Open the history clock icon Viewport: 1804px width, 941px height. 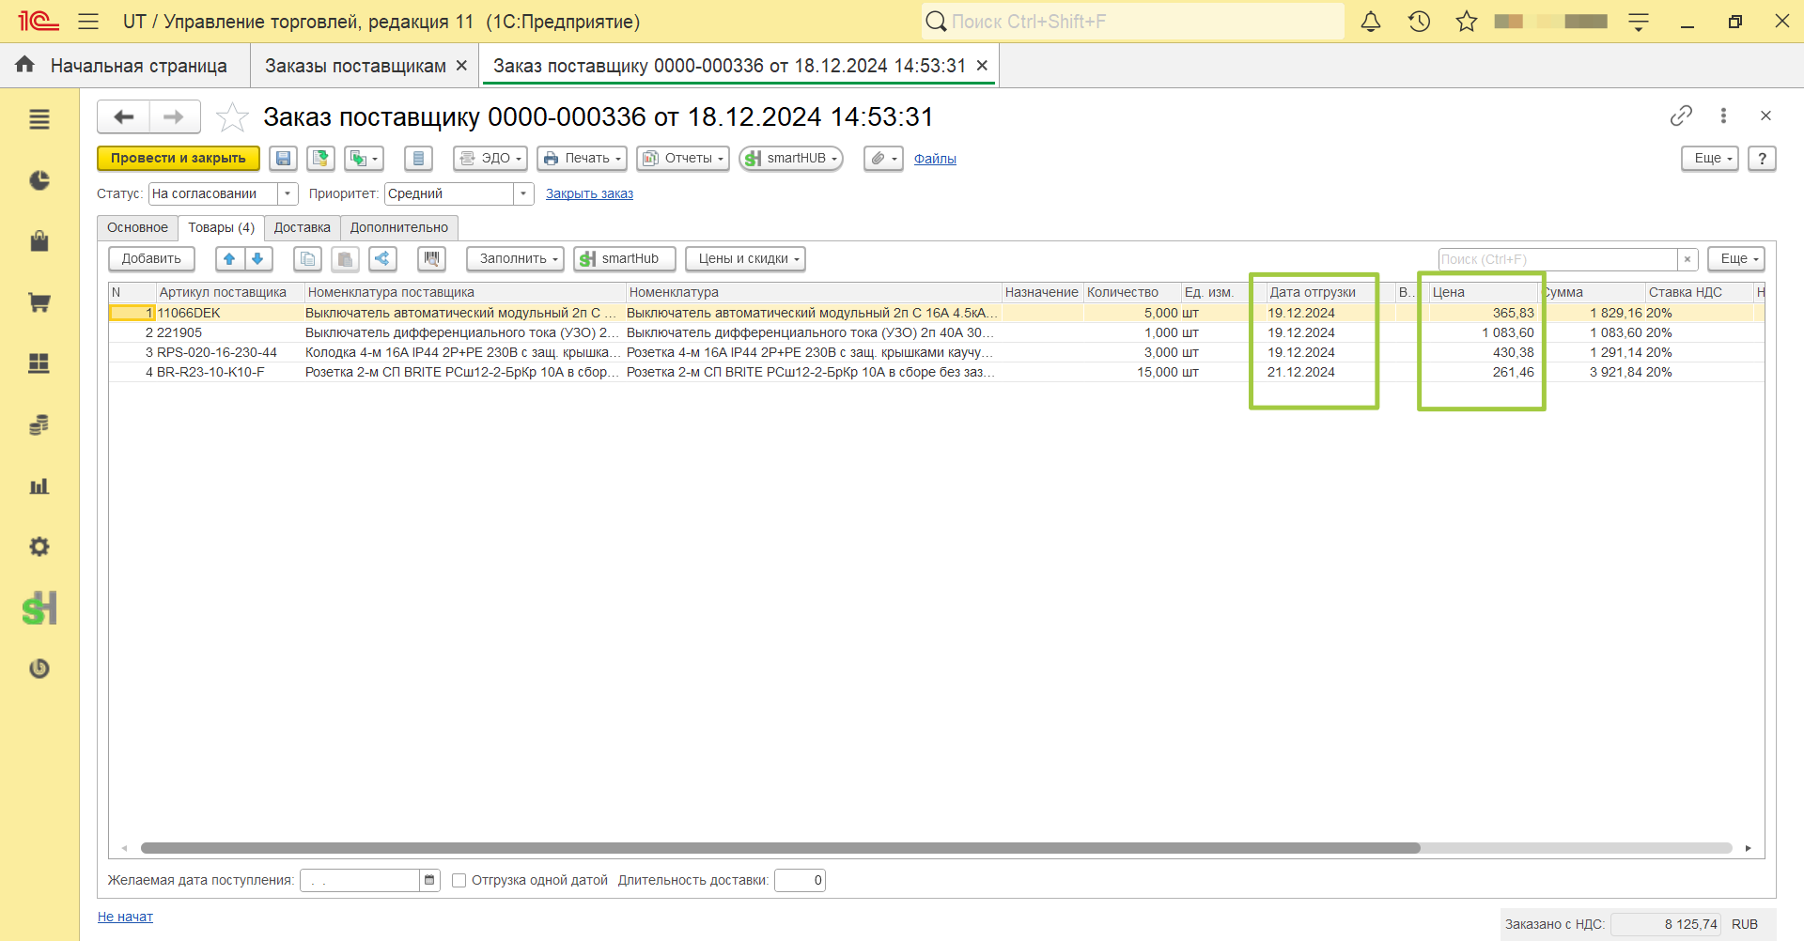click(1419, 22)
